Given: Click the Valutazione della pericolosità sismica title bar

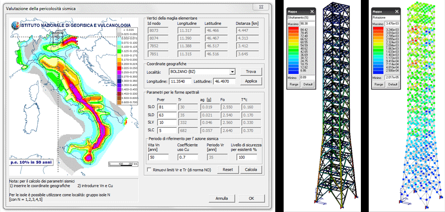Looking at the screenshot, I should click(137, 8).
